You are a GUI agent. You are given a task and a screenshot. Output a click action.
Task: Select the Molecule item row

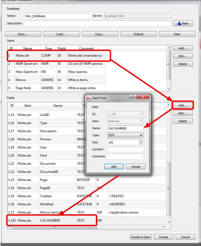point(56,56)
